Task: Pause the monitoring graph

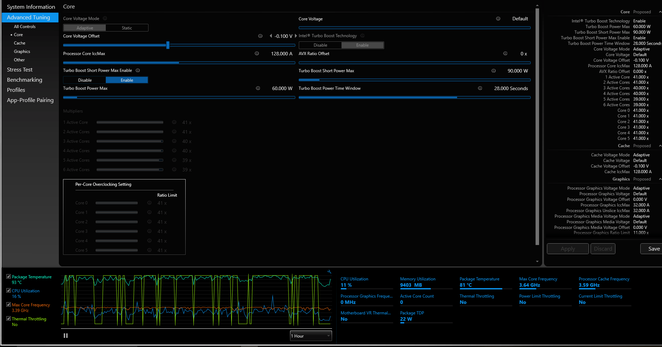Action: point(65,336)
